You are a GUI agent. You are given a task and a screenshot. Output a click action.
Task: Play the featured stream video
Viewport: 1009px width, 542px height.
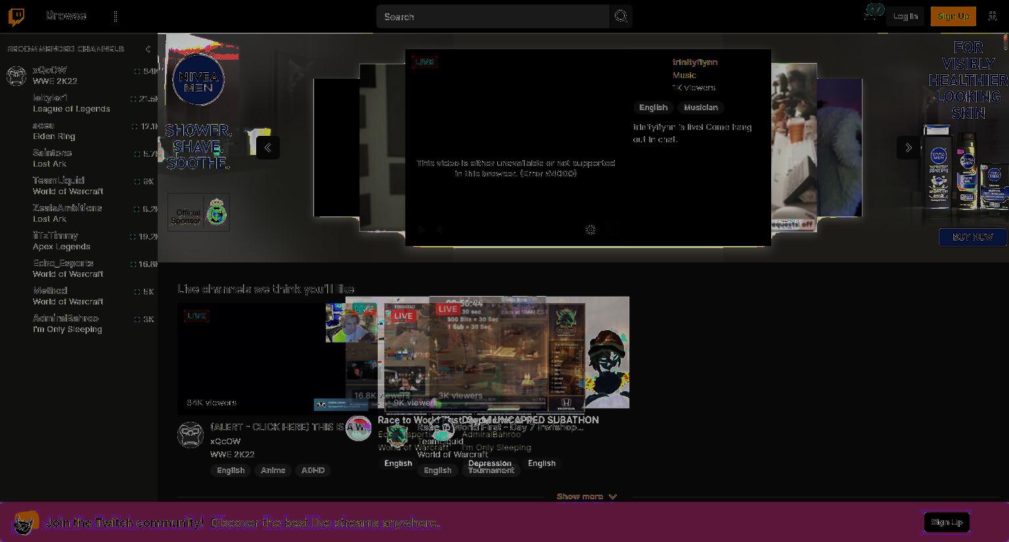pyautogui.click(x=422, y=230)
